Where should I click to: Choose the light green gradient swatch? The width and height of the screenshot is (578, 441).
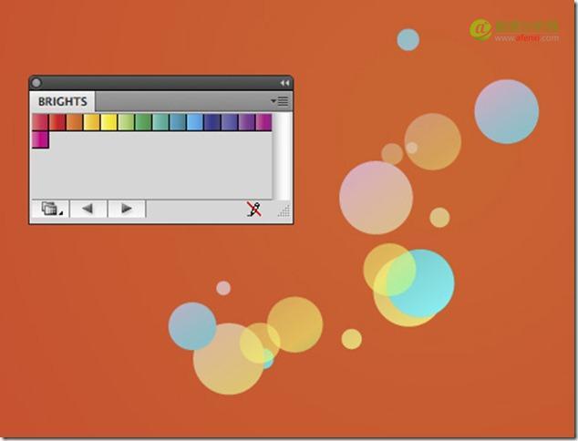(126, 122)
